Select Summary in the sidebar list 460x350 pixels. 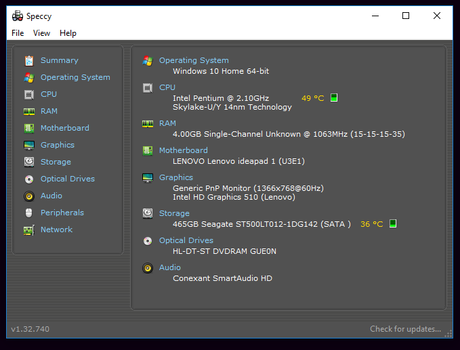(x=59, y=60)
